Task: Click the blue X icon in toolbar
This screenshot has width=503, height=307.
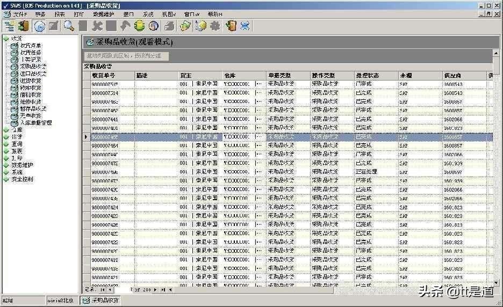Action: click(245, 26)
